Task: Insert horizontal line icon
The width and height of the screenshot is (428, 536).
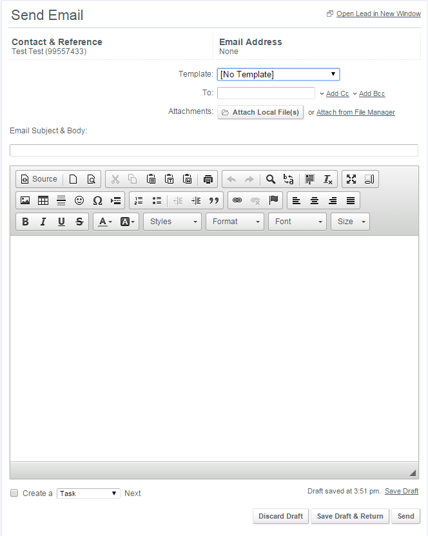Action: [x=61, y=200]
